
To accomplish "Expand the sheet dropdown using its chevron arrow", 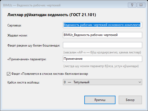I will (140, 82).
